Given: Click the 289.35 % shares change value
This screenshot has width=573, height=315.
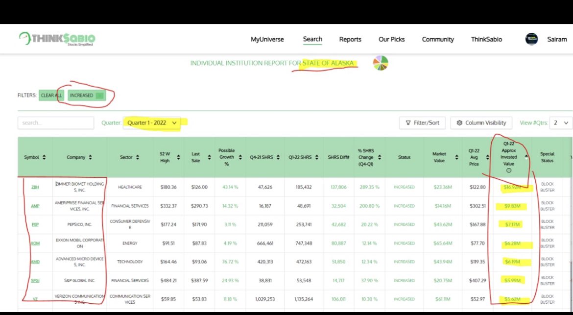Looking at the screenshot, I should click(369, 187).
